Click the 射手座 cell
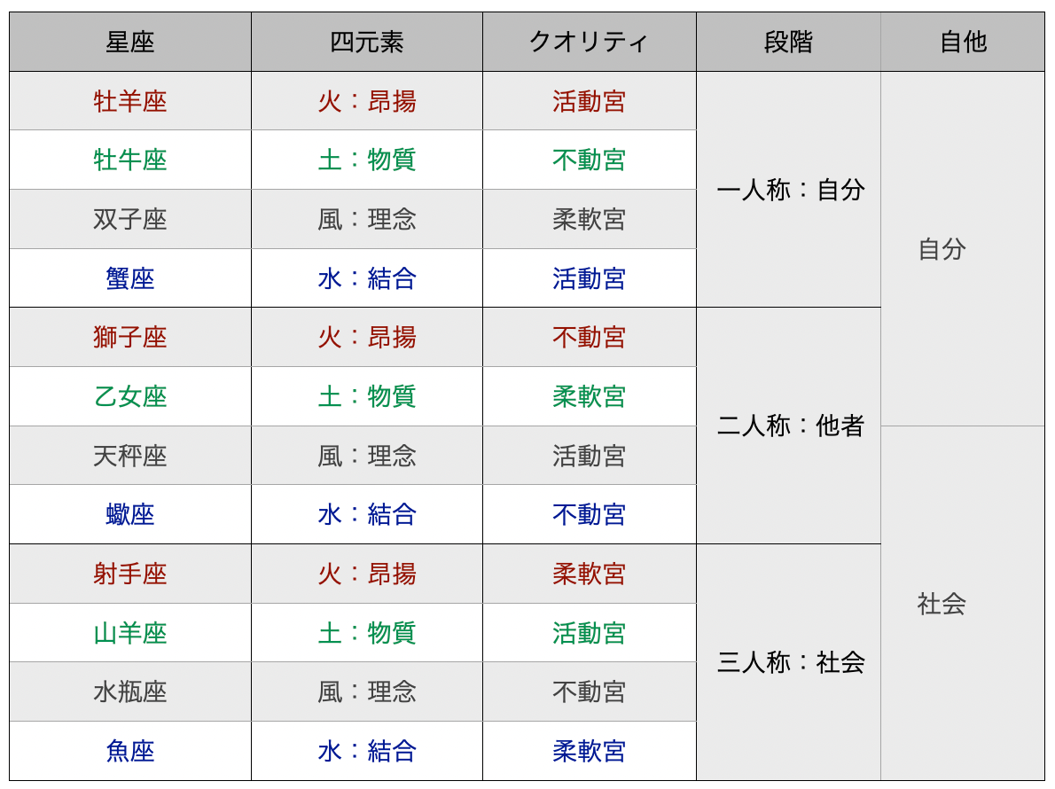Screen dimensions: 1055x789 click(130, 574)
